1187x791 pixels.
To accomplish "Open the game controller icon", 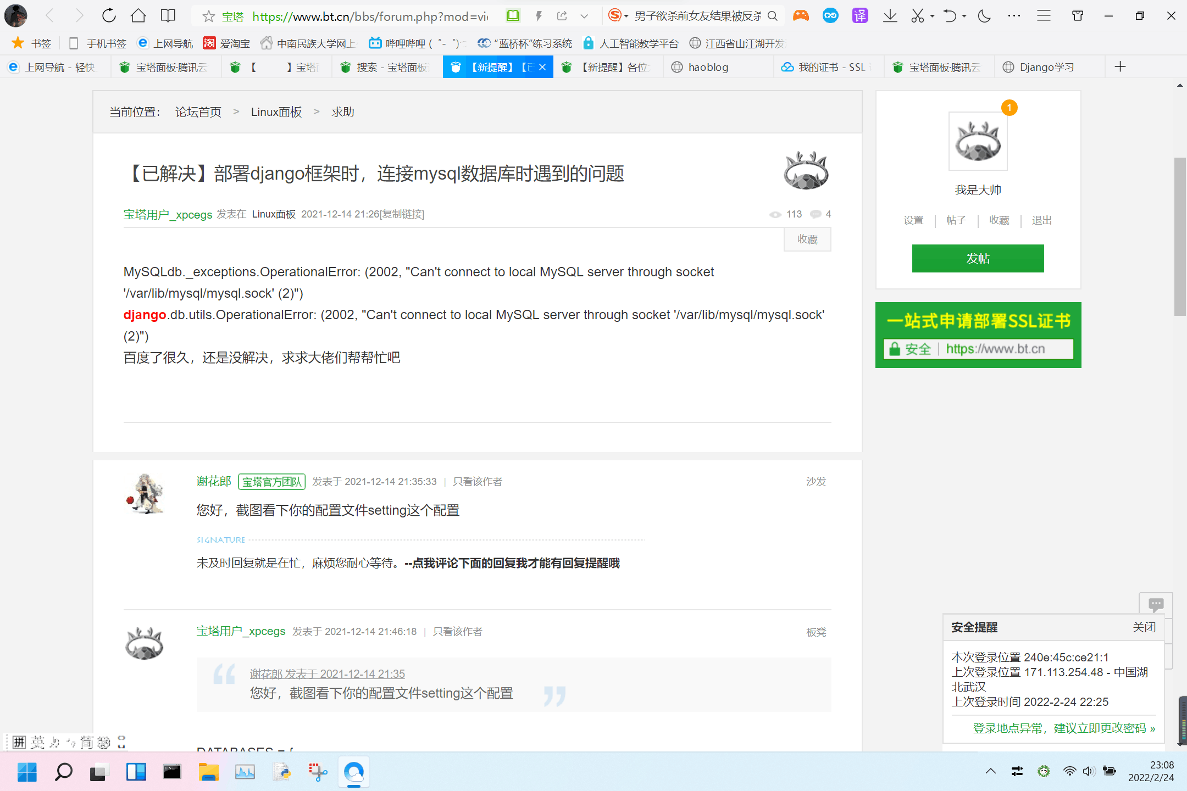I will [x=801, y=16].
